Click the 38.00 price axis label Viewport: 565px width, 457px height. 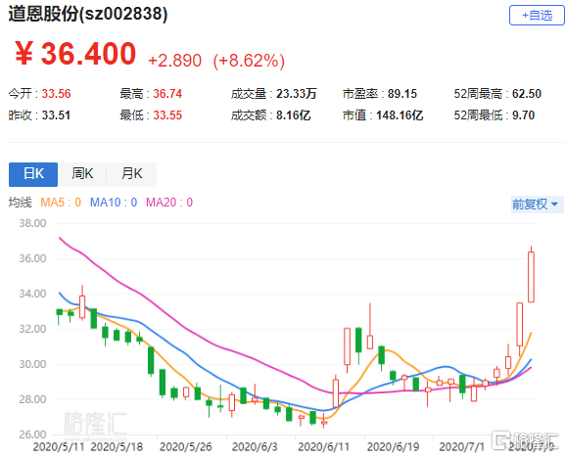(32, 223)
